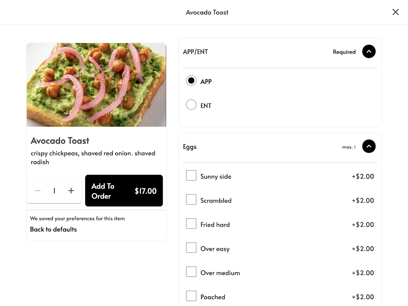The height and width of the screenshot is (306, 408).
Task: Click the Back to defaults link
Action: click(x=53, y=229)
